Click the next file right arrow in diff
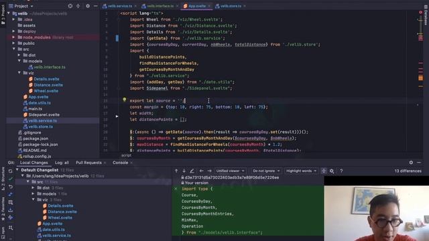 point(209,171)
